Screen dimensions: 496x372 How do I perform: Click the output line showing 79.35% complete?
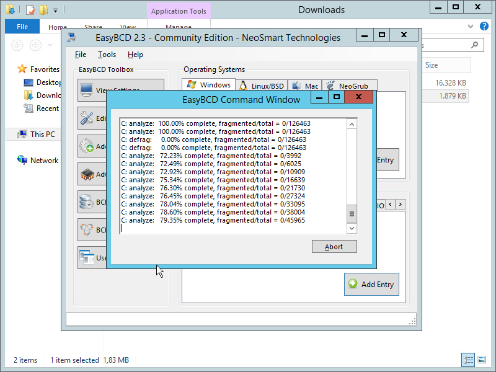tap(213, 221)
